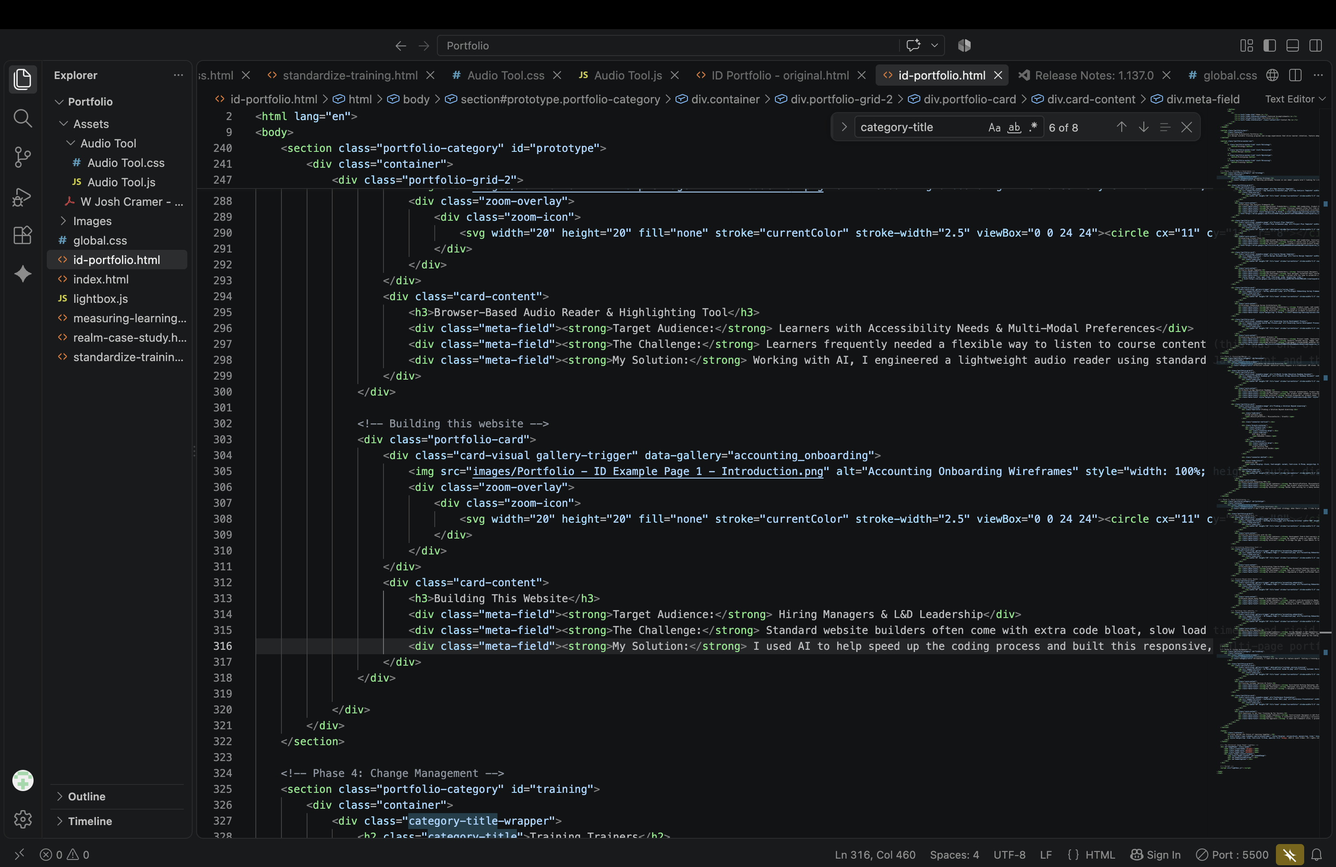Expand the Replace toggle chevron

point(843,127)
